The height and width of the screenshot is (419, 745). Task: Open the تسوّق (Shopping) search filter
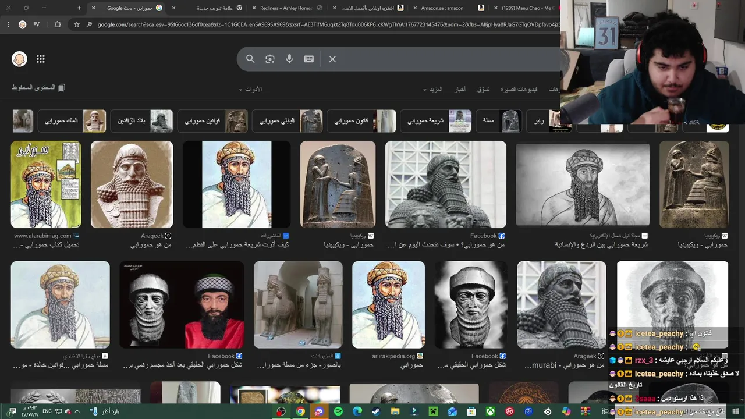pyautogui.click(x=484, y=89)
